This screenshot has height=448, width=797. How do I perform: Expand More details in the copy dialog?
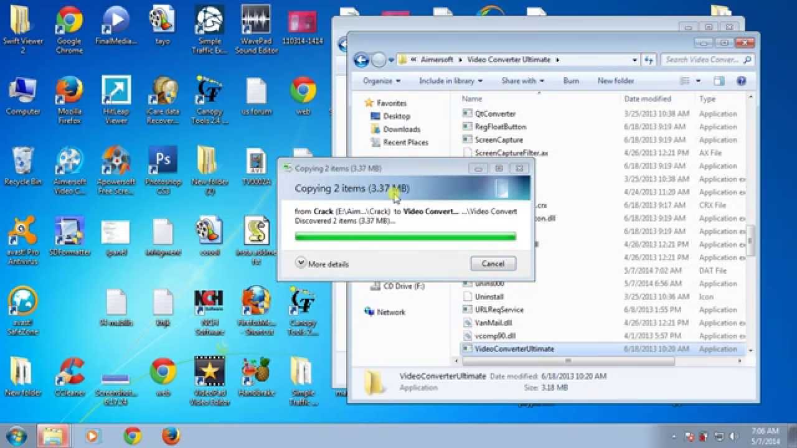click(322, 264)
